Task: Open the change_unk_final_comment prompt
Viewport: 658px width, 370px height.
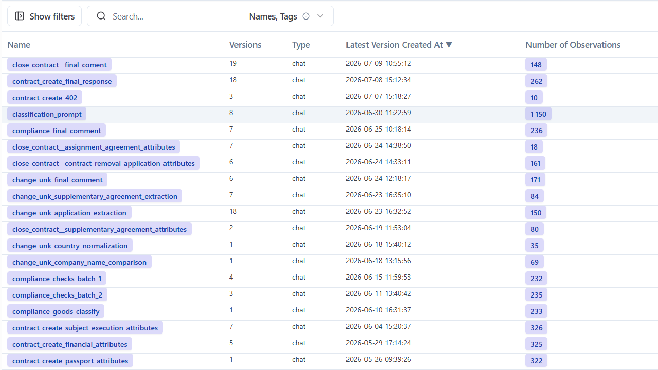Action: tap(58, 180)
